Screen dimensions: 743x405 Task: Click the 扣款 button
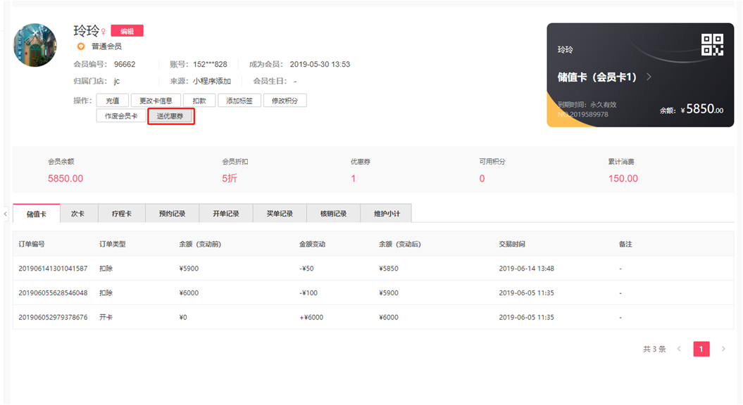pos(199,101)
